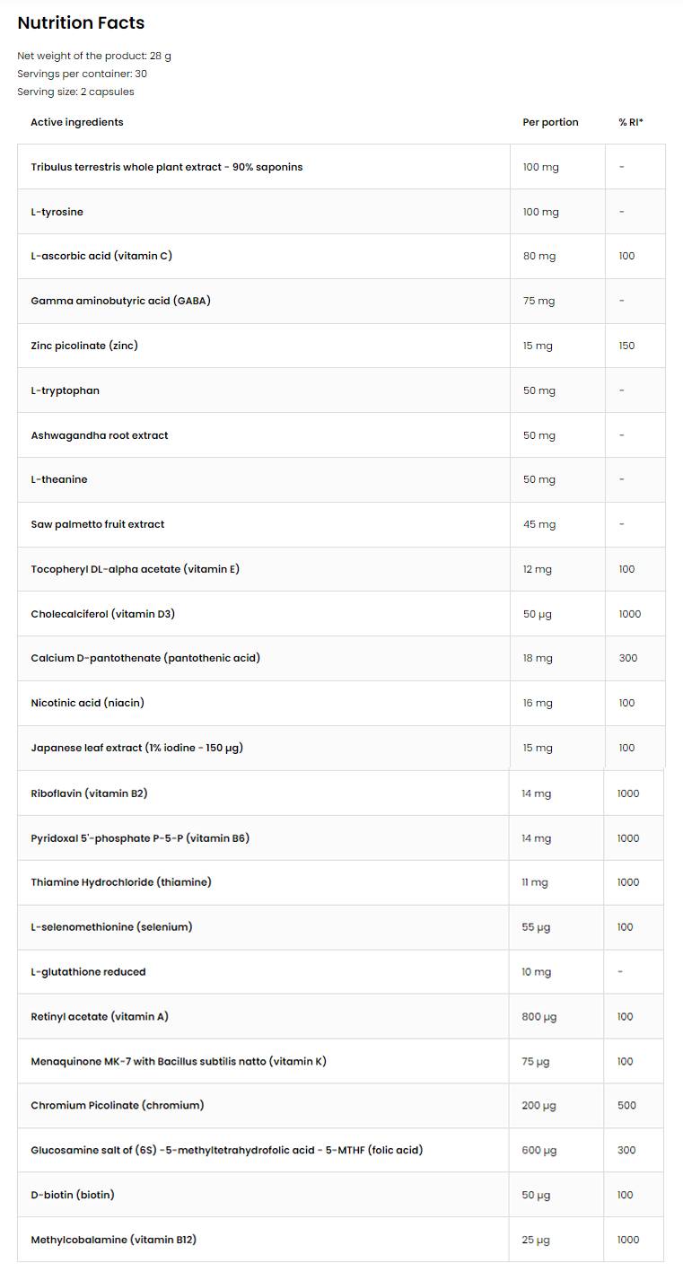
Task: Click the Per portion column header
Action: pos(550,122)
